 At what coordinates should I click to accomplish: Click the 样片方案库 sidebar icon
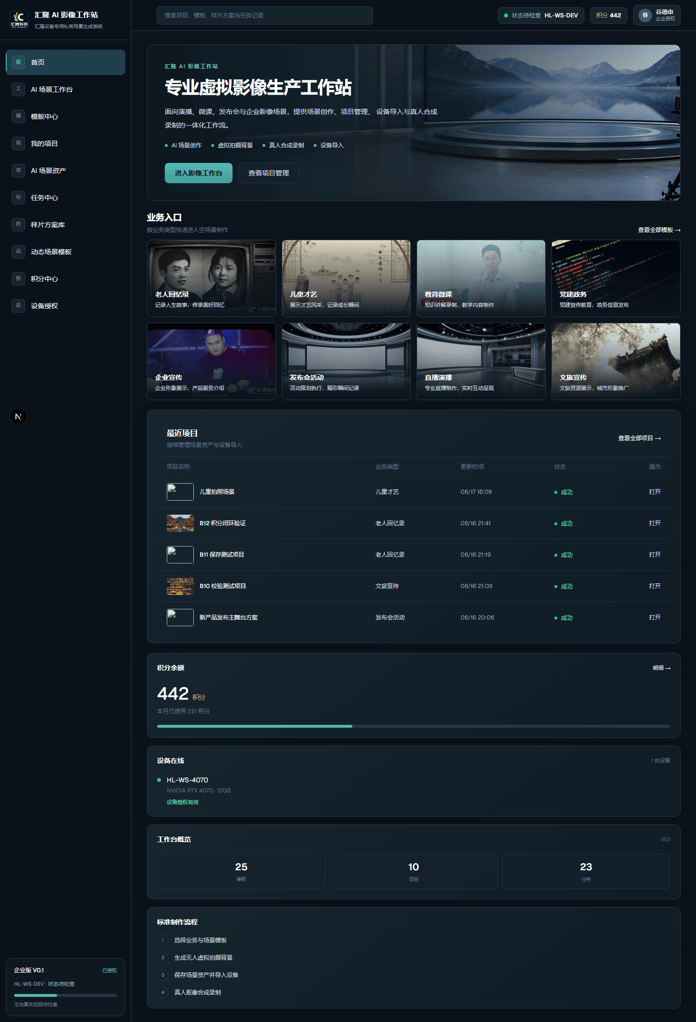point(18,224)
